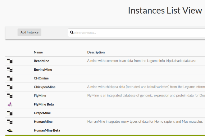Click the FlyMine Beta fly logo
This screenshot has width=205, height=136.
pos(10,105)
